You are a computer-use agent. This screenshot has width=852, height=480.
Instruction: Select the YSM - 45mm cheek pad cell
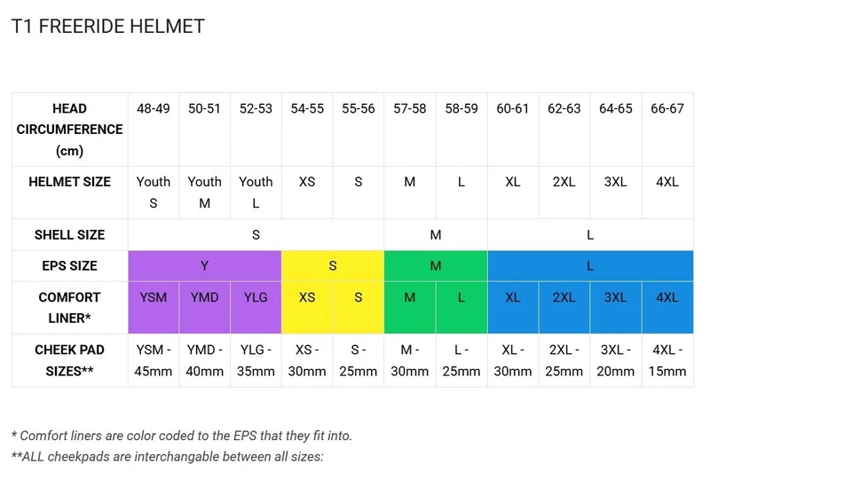(154, 360)
